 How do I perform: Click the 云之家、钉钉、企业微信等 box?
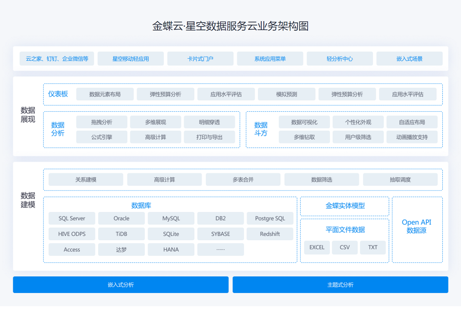click(x=57, y=59)
